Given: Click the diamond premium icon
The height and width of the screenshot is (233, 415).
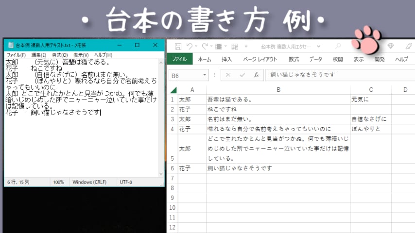Looking at the screenshot, I should (391, 46).
